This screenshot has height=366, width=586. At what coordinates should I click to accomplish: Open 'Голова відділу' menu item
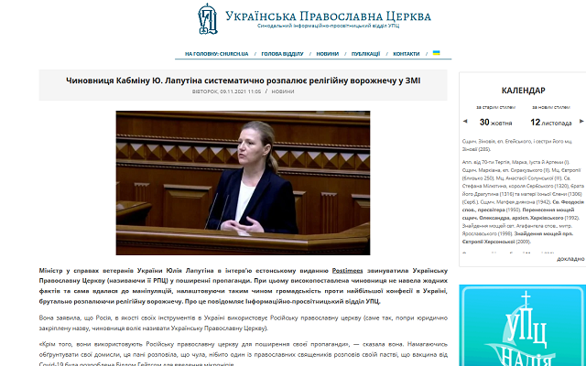(x=282, y=54)
